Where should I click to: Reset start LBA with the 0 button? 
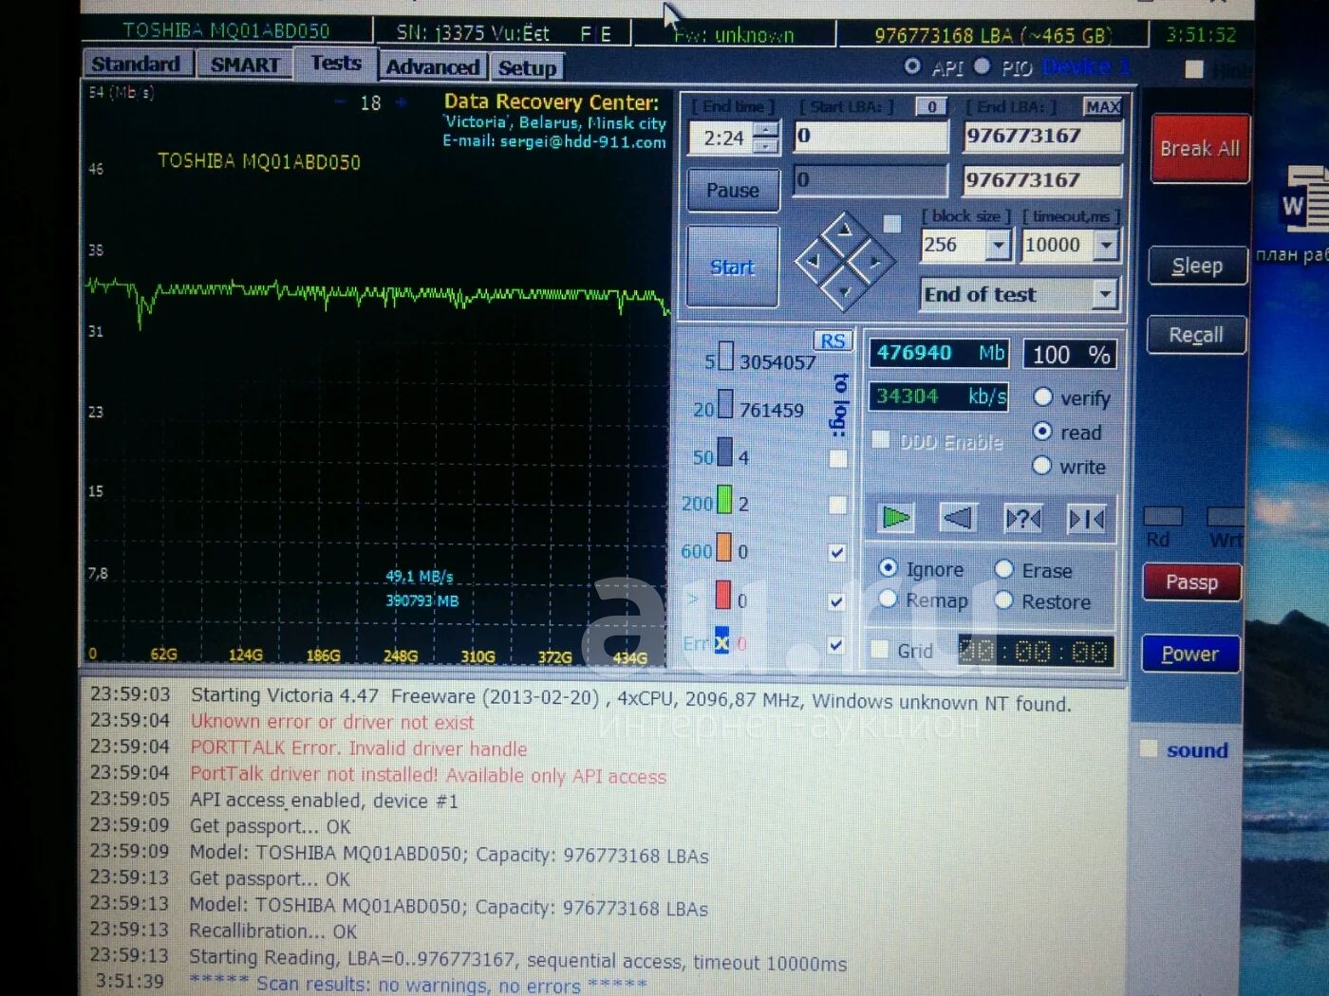point(932,107)
